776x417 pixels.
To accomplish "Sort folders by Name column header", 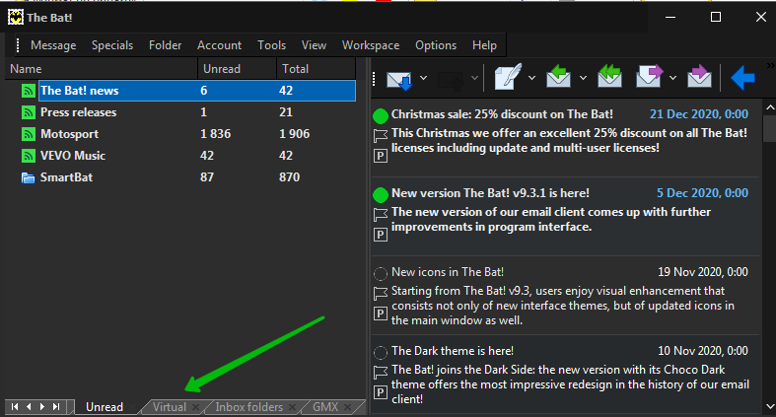I will 102,69.
